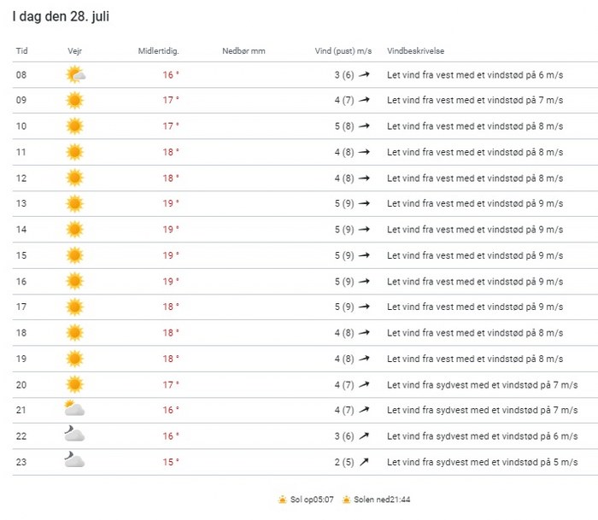This screenshot has height=520, width=598.
Task: Click the sunset icon beside Solen ned
Action: tap(346, 500)
